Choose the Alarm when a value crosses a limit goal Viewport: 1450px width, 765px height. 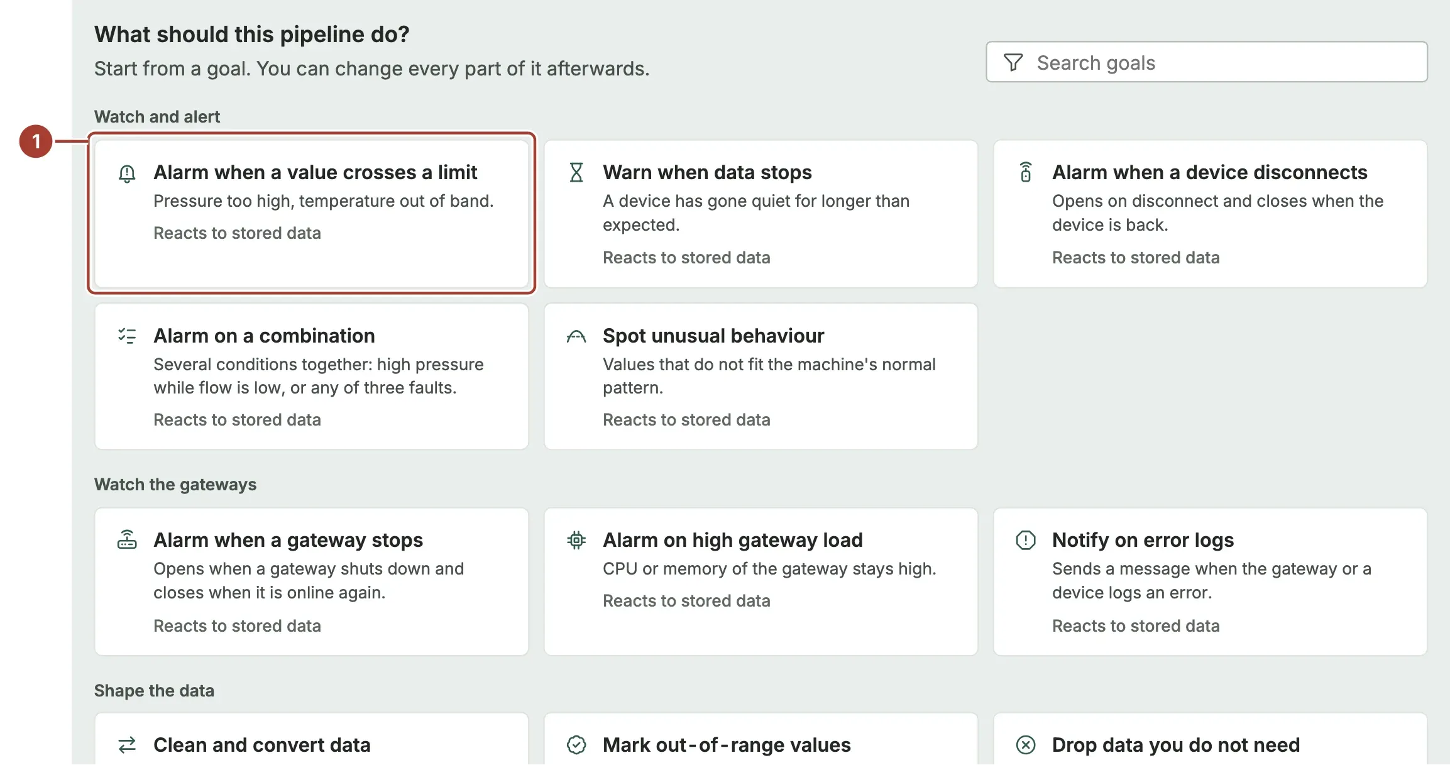[312, 214]
